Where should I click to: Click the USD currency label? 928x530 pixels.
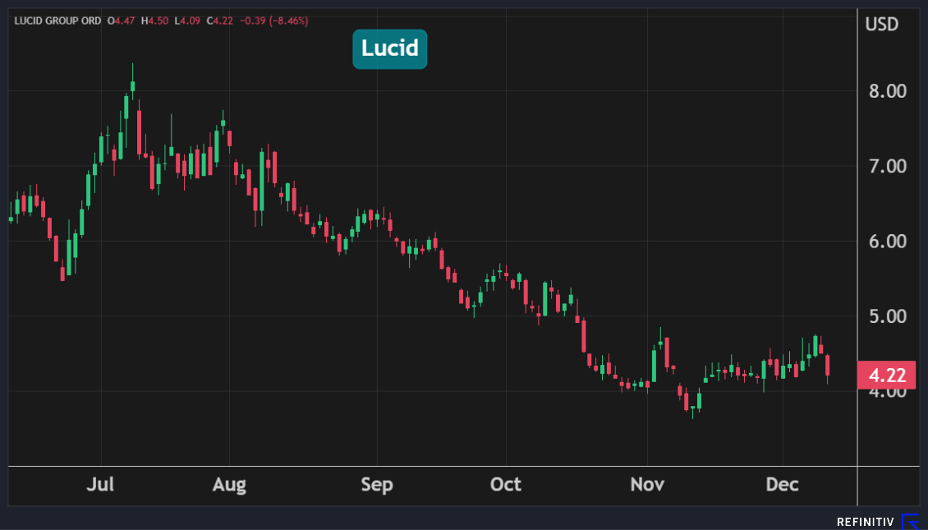click(881, 24)
